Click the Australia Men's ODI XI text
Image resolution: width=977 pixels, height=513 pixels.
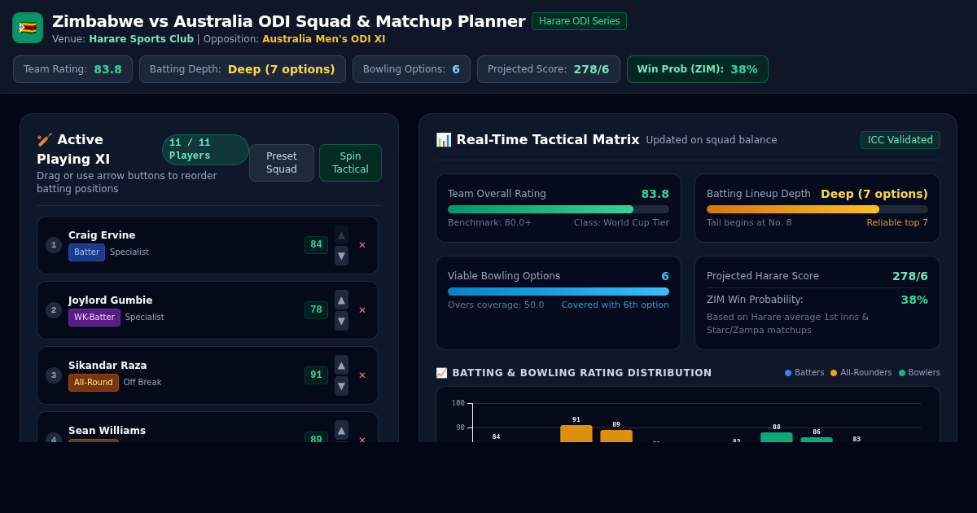click(324, 39)
